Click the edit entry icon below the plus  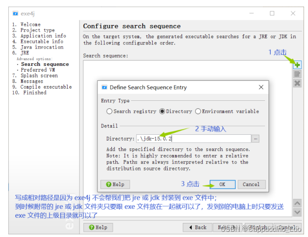click(297, 74)
